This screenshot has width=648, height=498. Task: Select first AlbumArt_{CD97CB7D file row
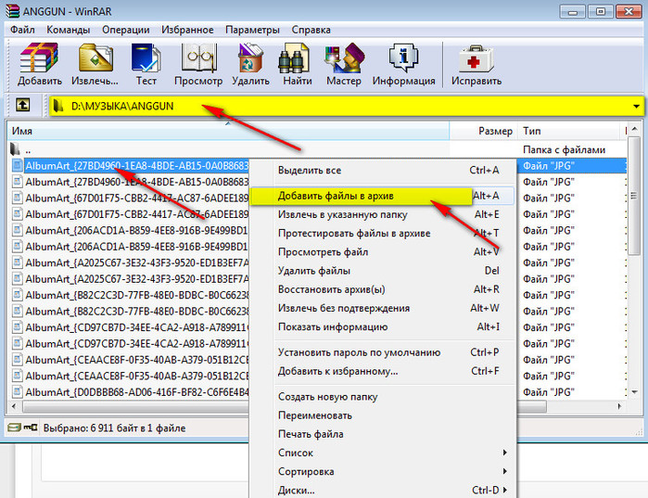tap(129, 327)
